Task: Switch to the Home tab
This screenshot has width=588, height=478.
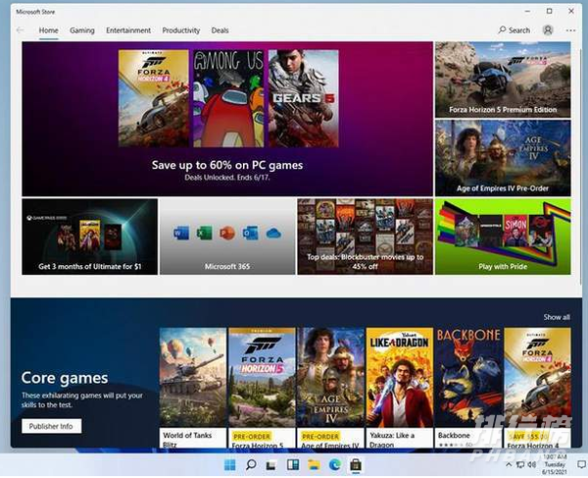Action: (x=48, y=30)
